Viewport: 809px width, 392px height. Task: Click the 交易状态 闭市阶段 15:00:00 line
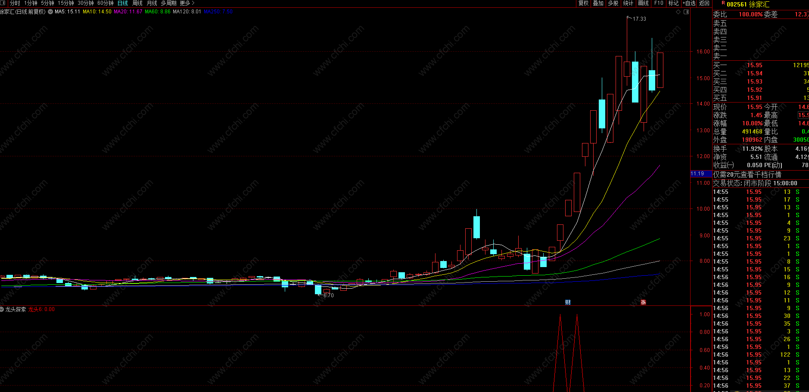[x=755, y=183]
